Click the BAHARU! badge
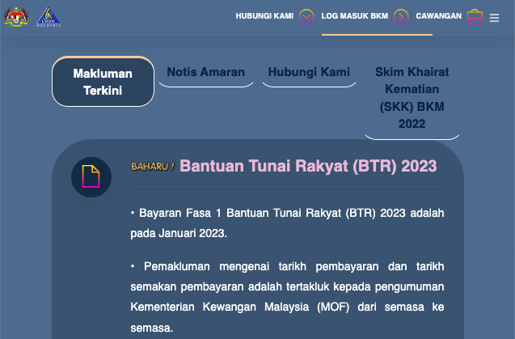Screen dimensions: 515x339 (x=153, y=166)
